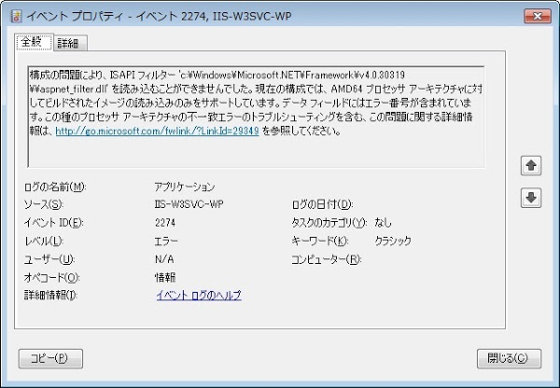Image resolution: width=560 pixels, height=388 pixels.
Task: Select the keyword value クラシック
Action: coord(393,241)
